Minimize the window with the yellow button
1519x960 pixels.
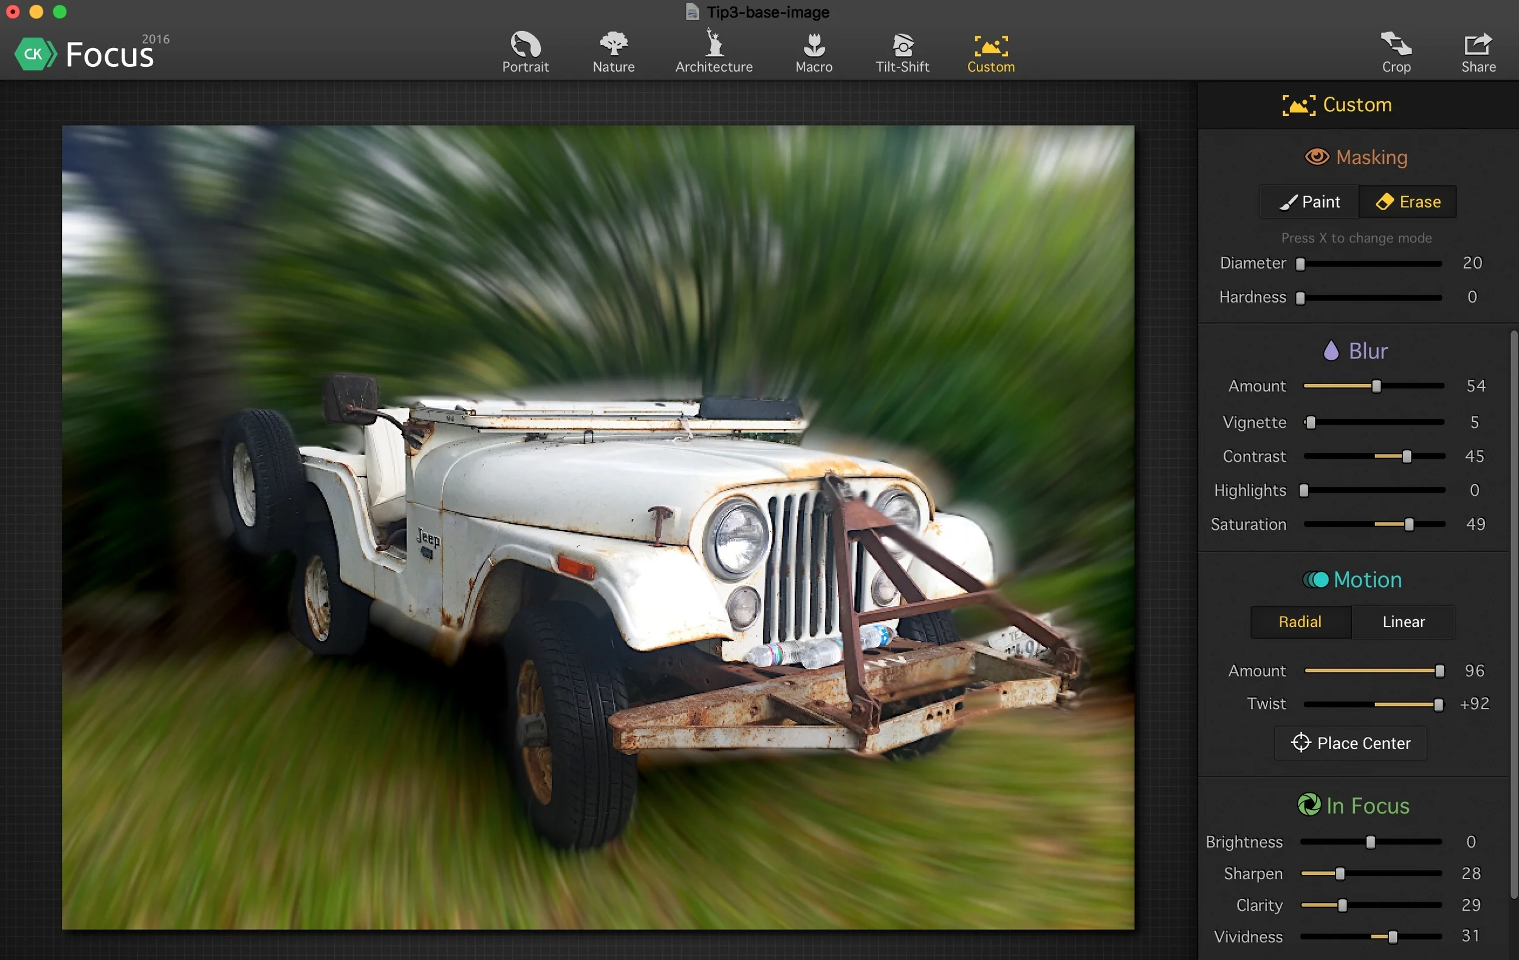[x=36, y=12]
